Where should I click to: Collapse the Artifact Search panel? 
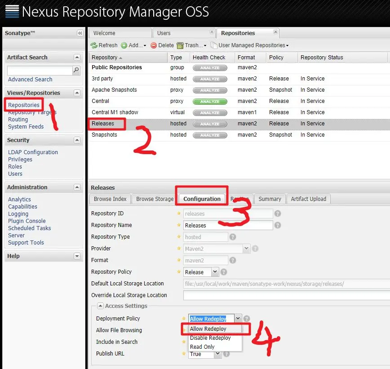(77, 58)
